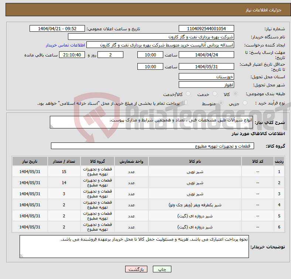Click quantity 15 in row 1
291x279 pixels.
pos(64,172)
